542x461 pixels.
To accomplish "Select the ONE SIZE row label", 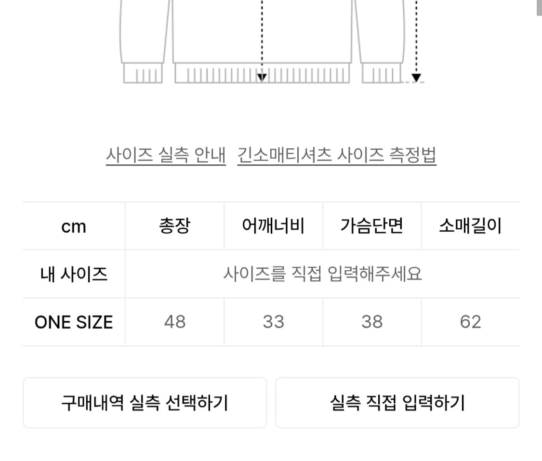I will (x=74, y=322).
